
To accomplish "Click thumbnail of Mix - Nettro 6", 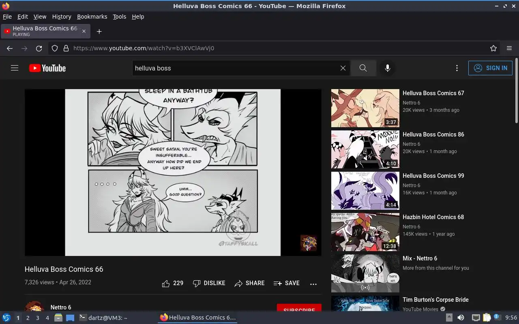I will [365, 273].
